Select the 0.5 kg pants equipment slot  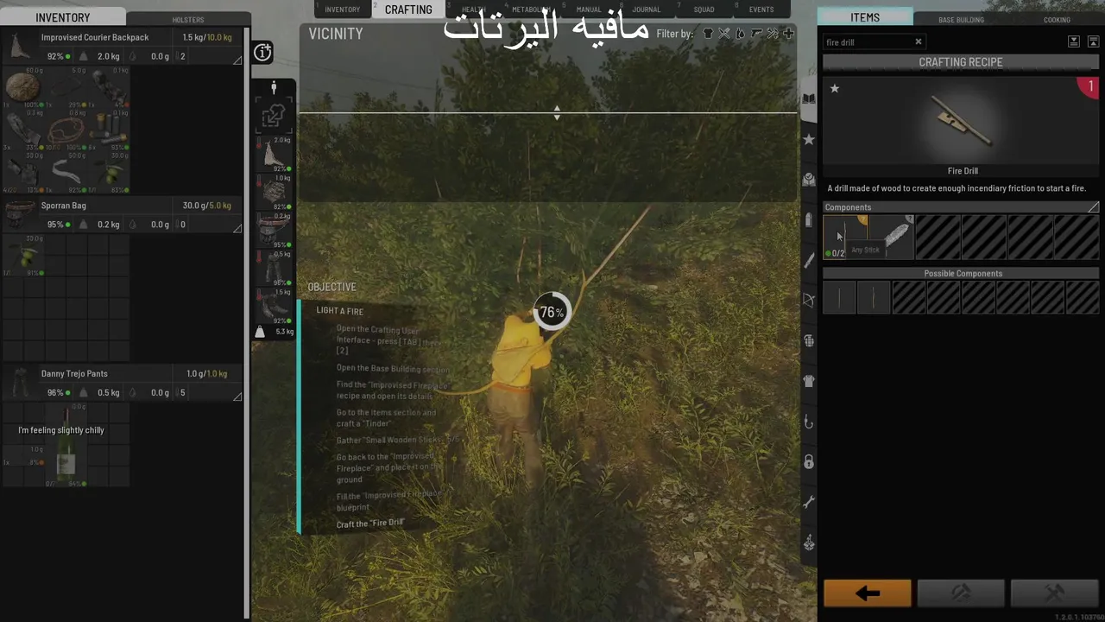tap(275, 269)
